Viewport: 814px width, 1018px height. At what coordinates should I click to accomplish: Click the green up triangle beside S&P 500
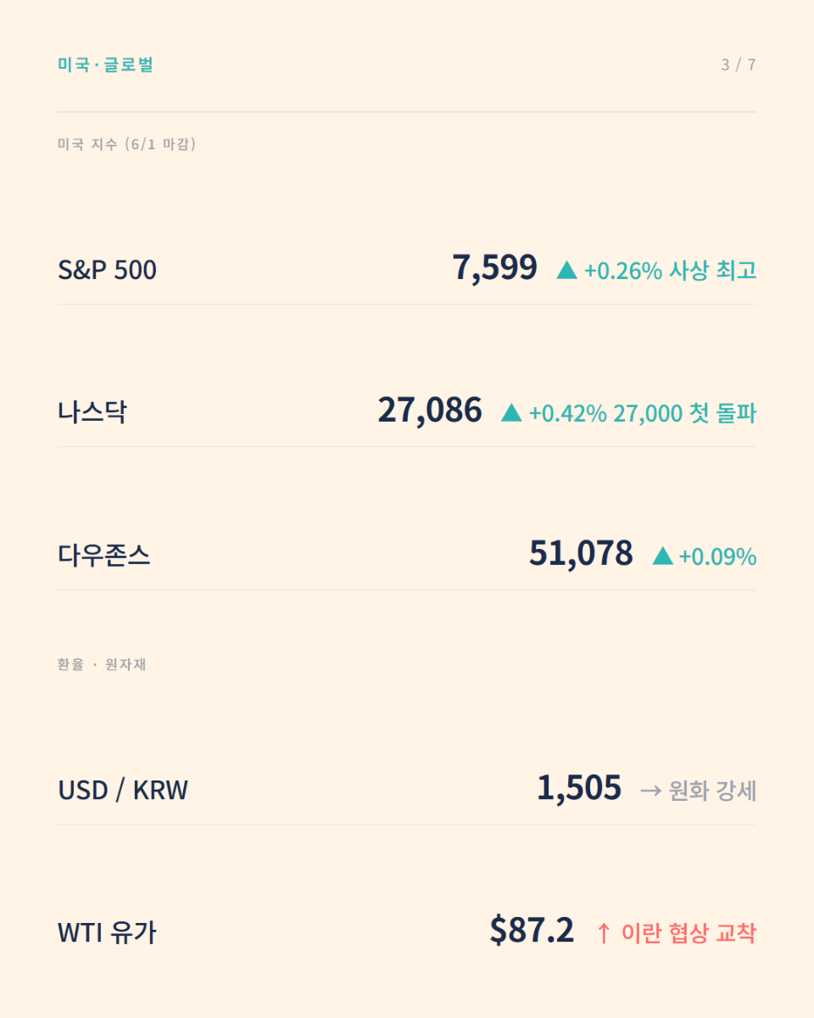(x=566, y=271)
